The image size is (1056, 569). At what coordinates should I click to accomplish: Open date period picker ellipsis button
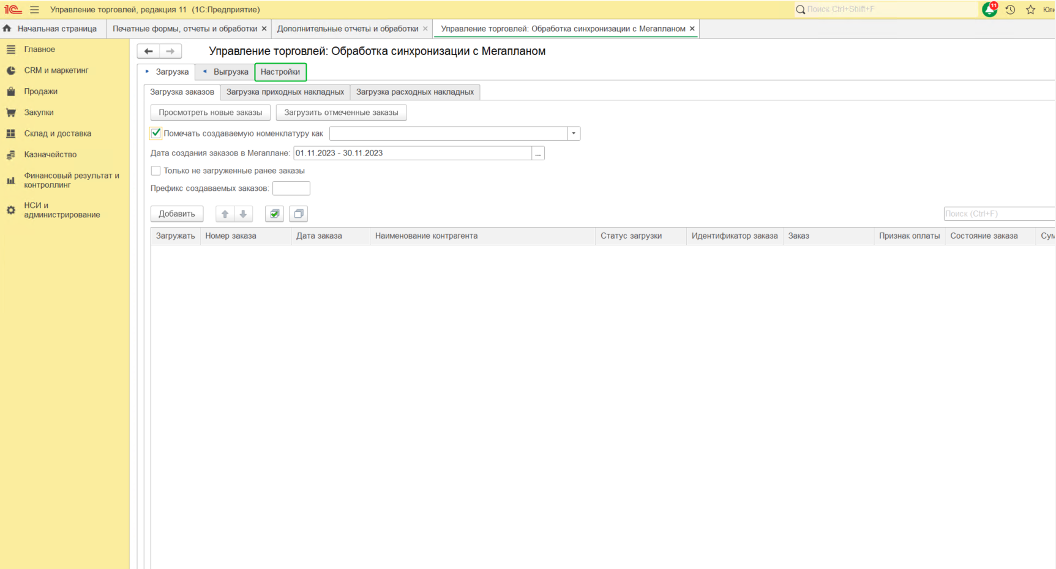pos(538,154)
